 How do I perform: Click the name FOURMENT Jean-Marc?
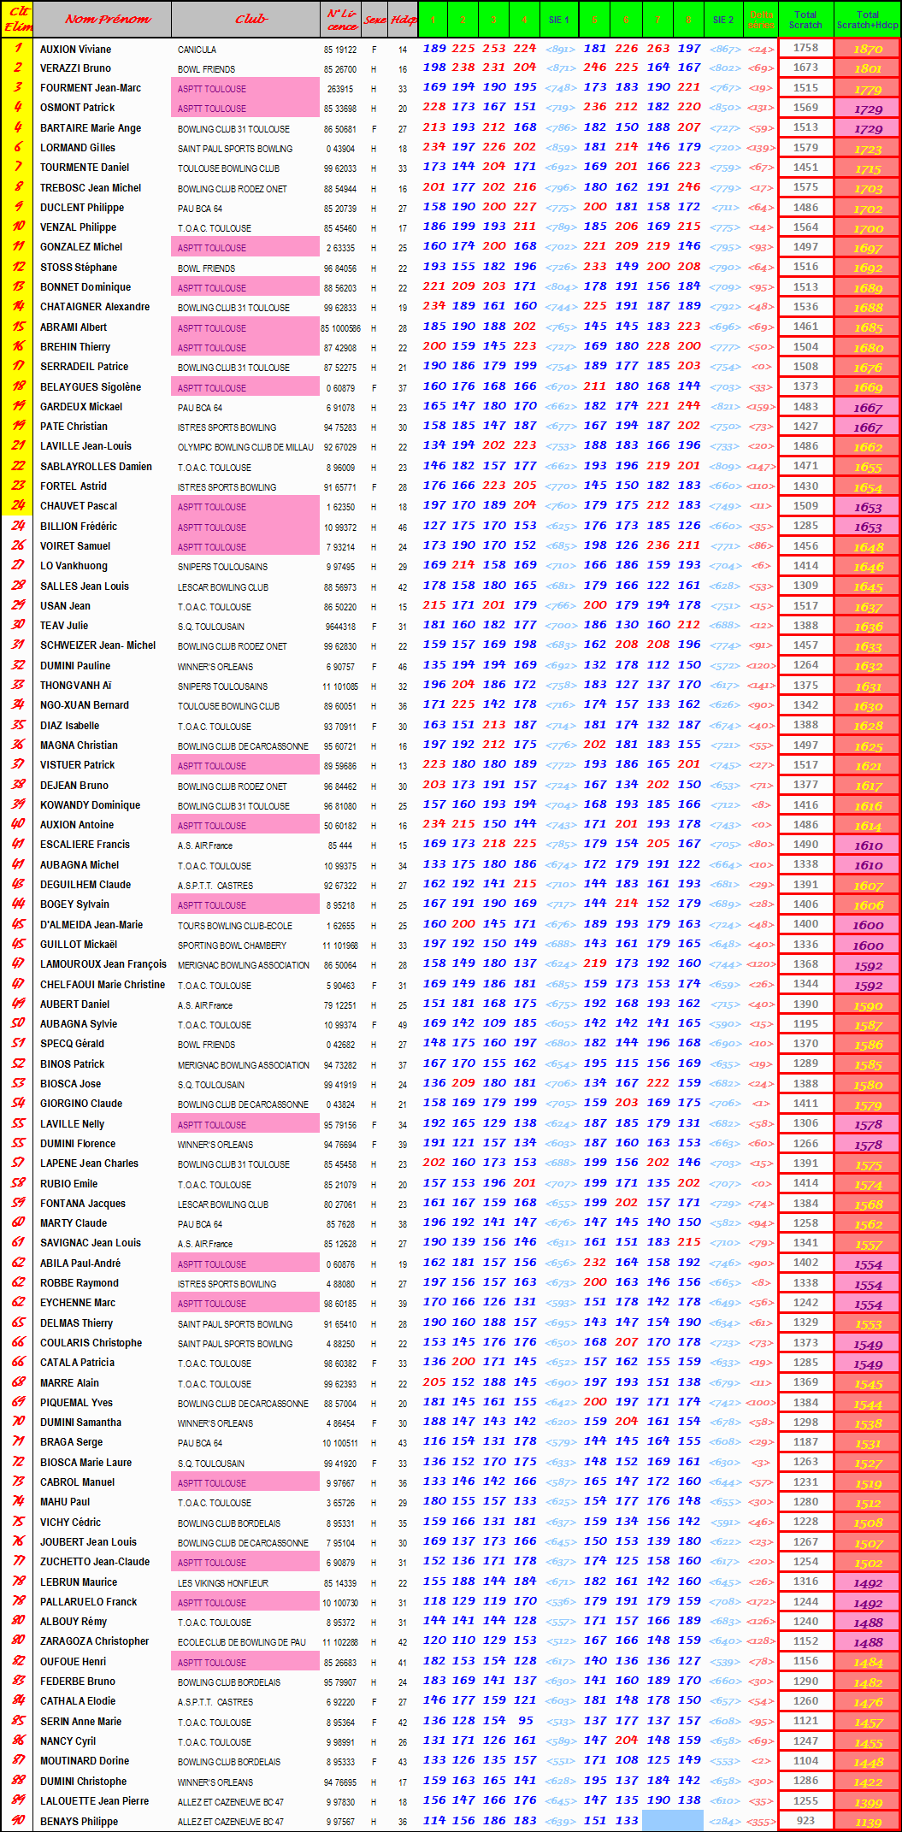click(x=90, y=88)
